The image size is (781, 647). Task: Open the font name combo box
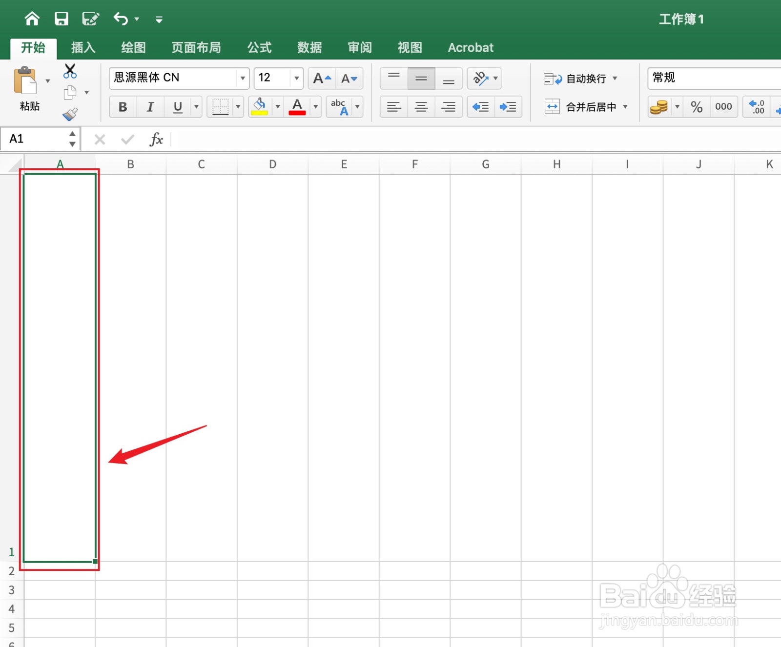(179, 78)
